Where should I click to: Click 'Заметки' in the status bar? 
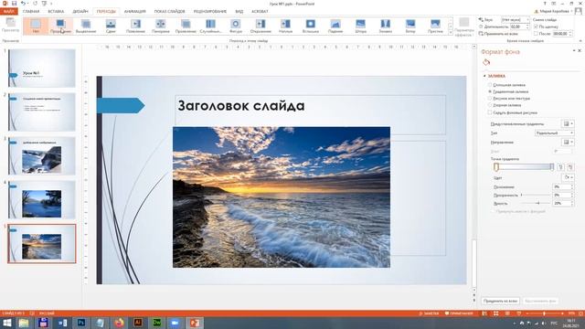click(x=429, y=313)
